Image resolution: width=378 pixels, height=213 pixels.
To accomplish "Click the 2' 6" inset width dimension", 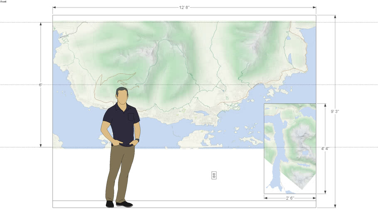I will pos(290,198).
